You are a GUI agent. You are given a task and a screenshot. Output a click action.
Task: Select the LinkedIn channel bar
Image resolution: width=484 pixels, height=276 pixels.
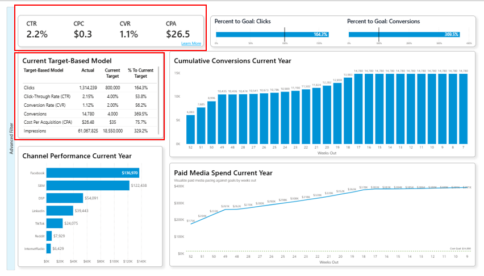coord(60,211)
